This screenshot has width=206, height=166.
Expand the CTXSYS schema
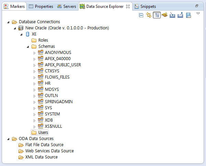(x=34, y=71)
